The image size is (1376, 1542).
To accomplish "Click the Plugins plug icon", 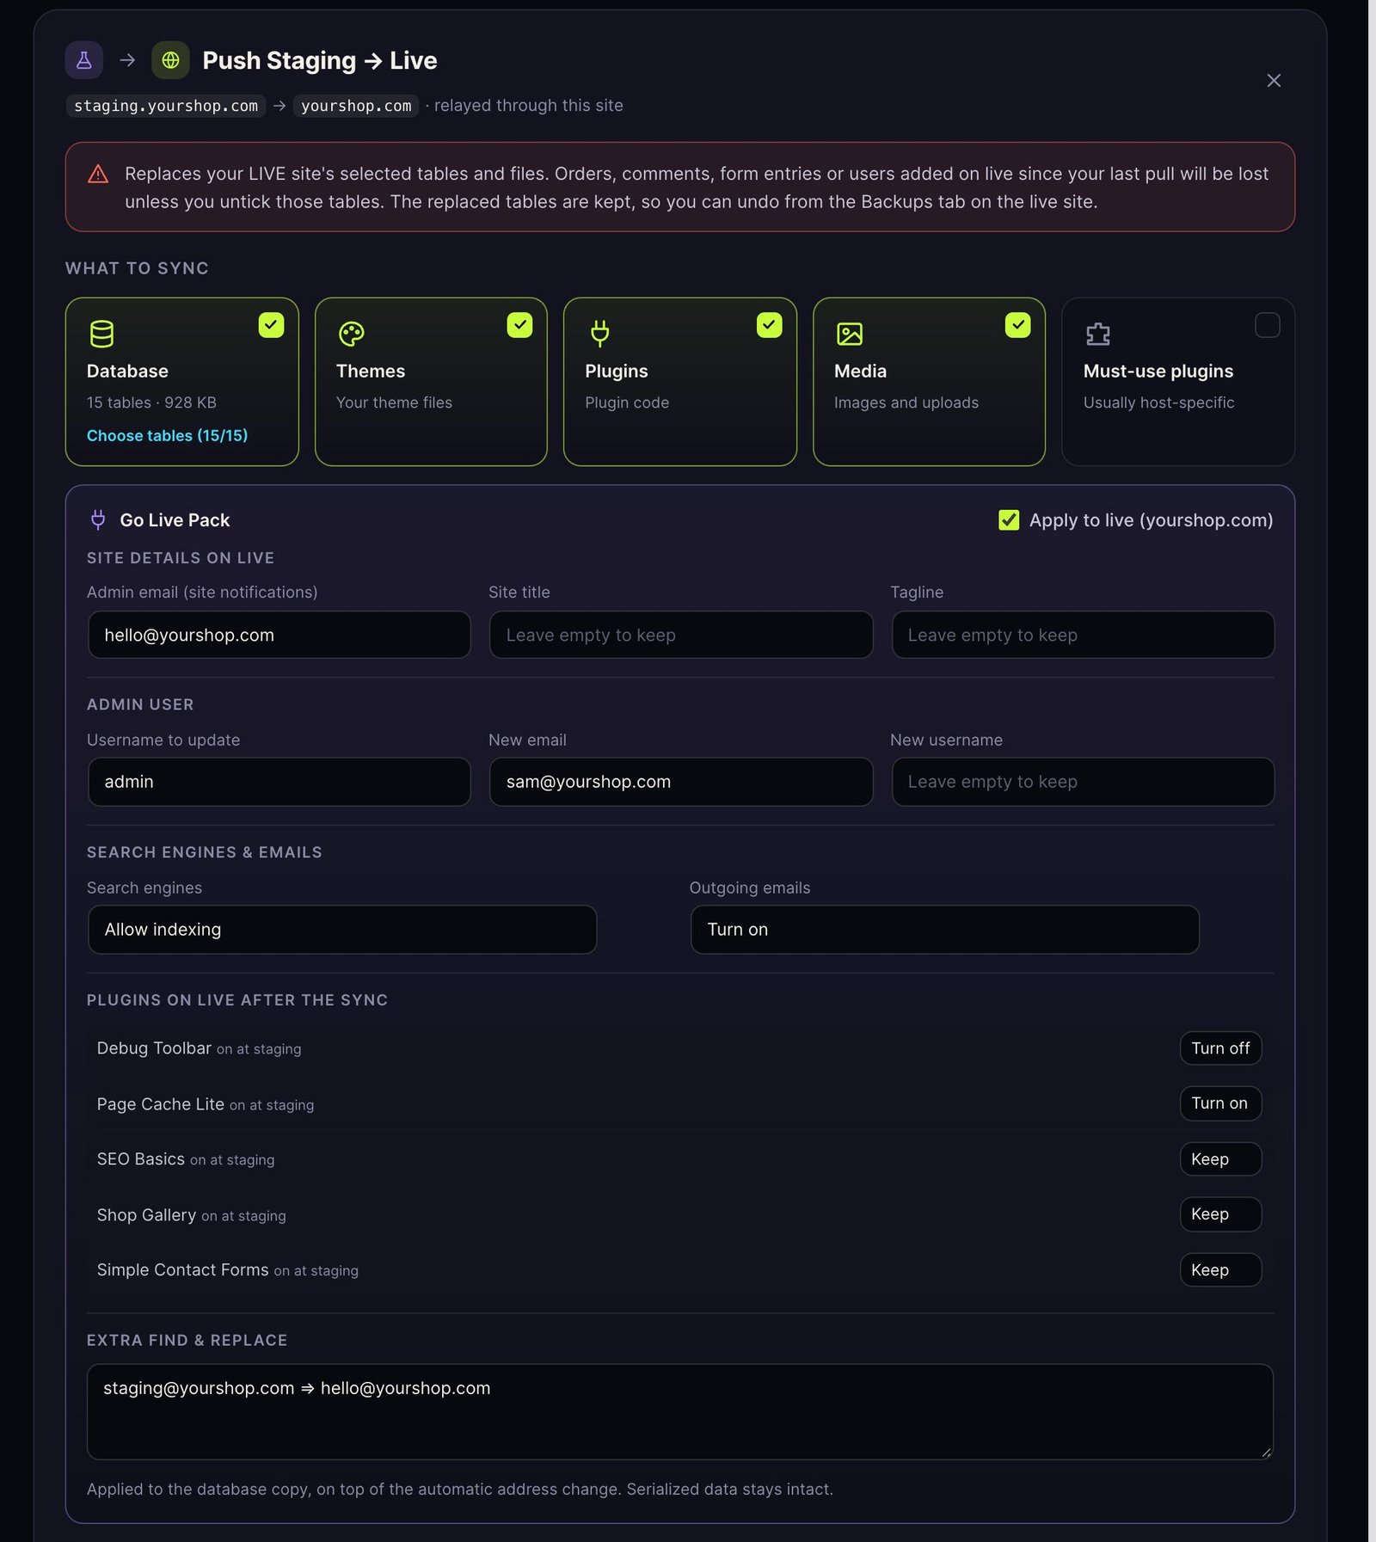I will [600, 334].
